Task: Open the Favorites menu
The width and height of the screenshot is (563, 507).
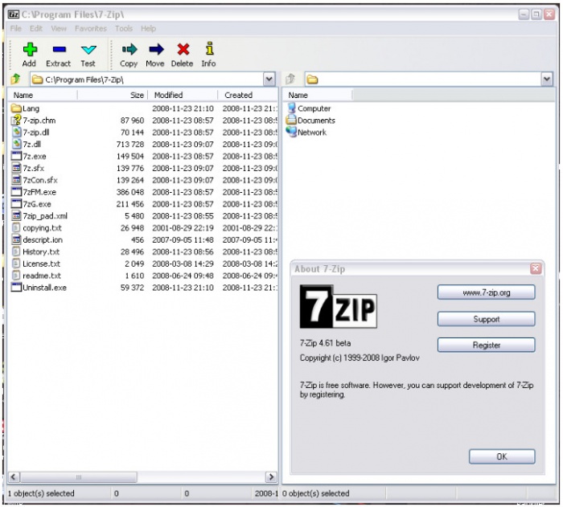Action: (90, 28)
